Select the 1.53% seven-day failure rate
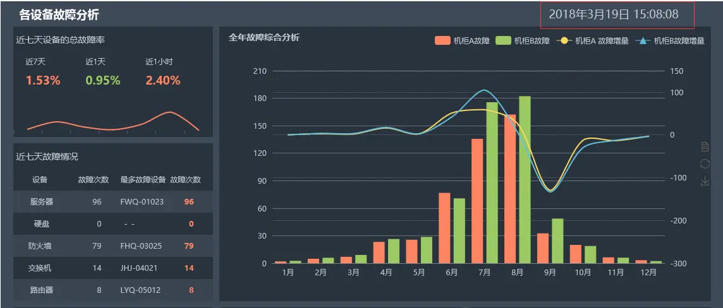 pyautogui.click(x=43, y=81)
